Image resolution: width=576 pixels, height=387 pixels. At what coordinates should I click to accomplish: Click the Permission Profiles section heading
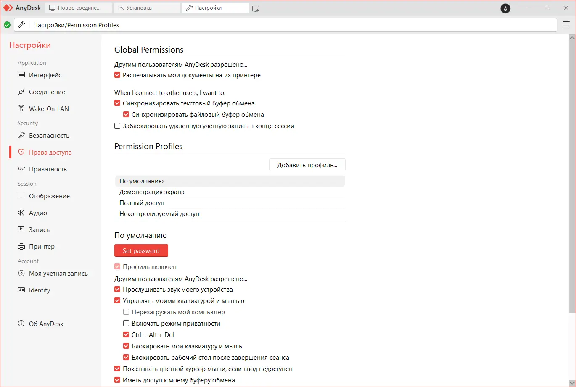click(x=148, y=146)
